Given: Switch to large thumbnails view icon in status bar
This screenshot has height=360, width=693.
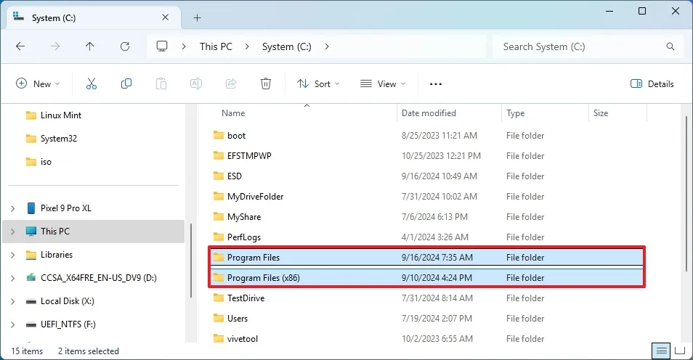Looking at the screenshot, I should click(x=680, y=351).
